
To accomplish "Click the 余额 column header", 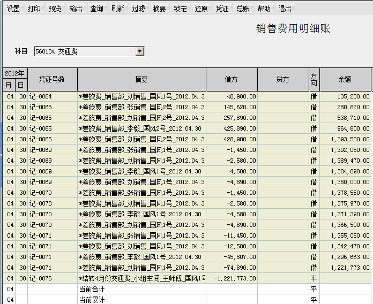I will (345, 79).
